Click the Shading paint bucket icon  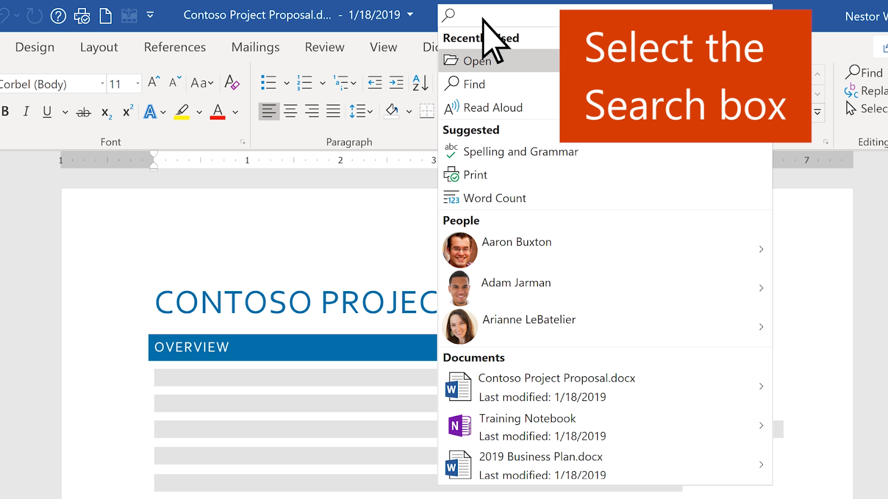pyautogui.click(x=392, y=111)
